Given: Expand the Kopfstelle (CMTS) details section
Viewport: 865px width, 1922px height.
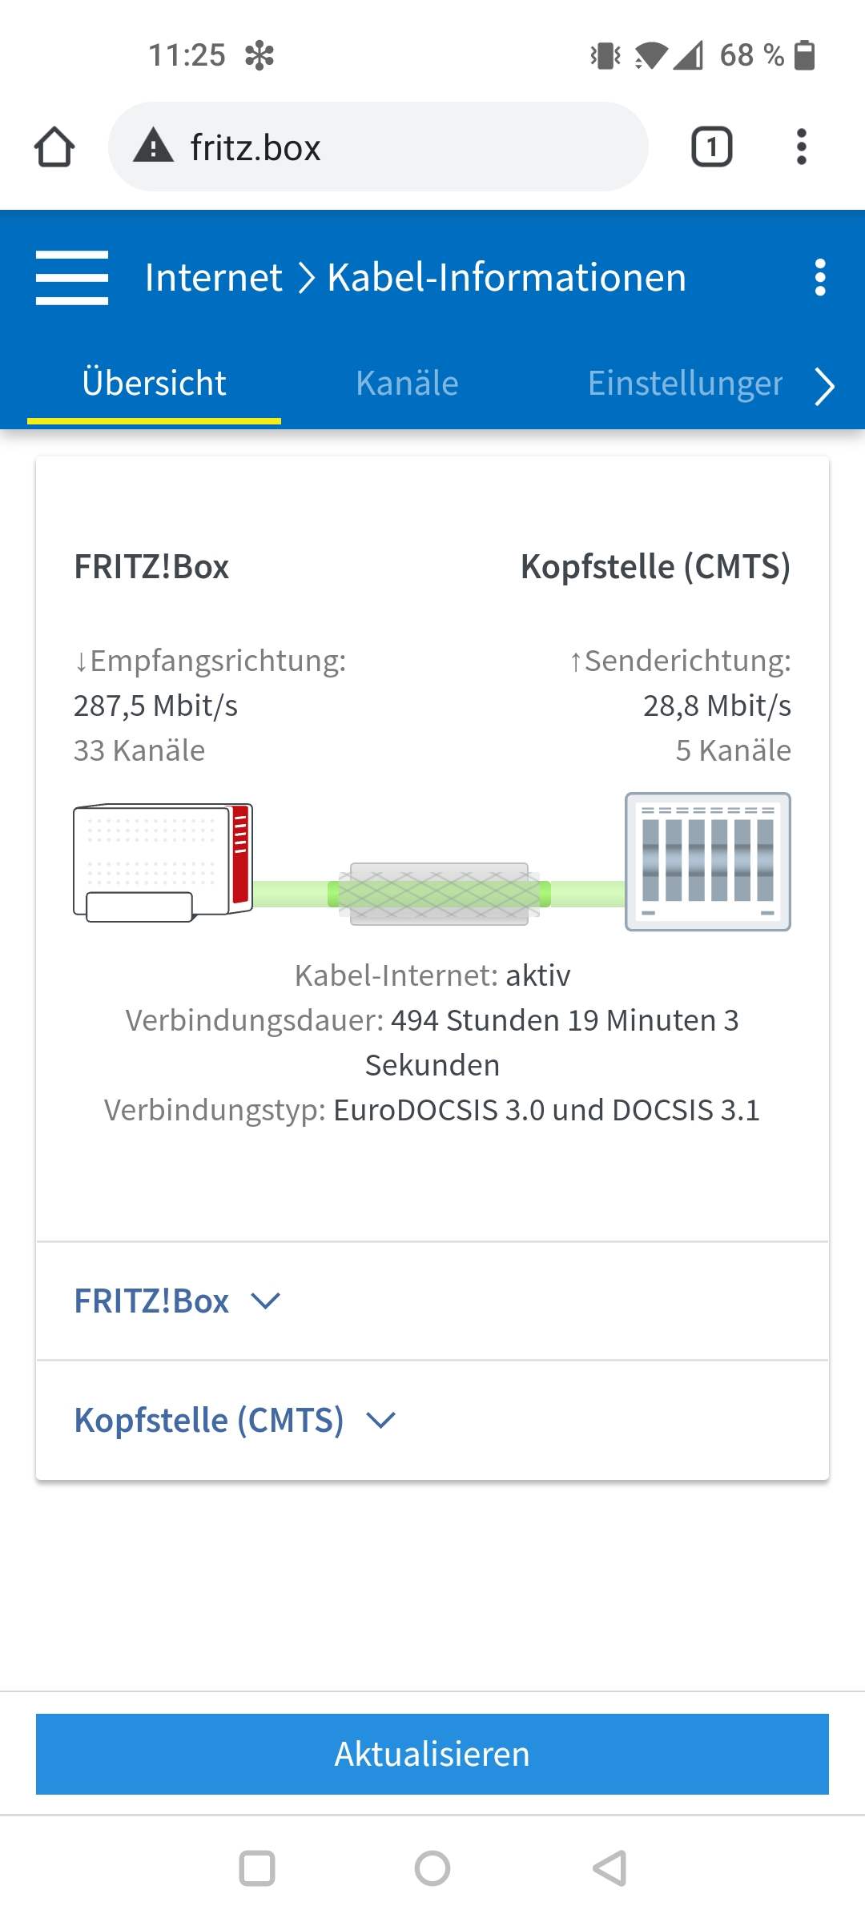Looking at the screenshot, I should point(235,1420).
